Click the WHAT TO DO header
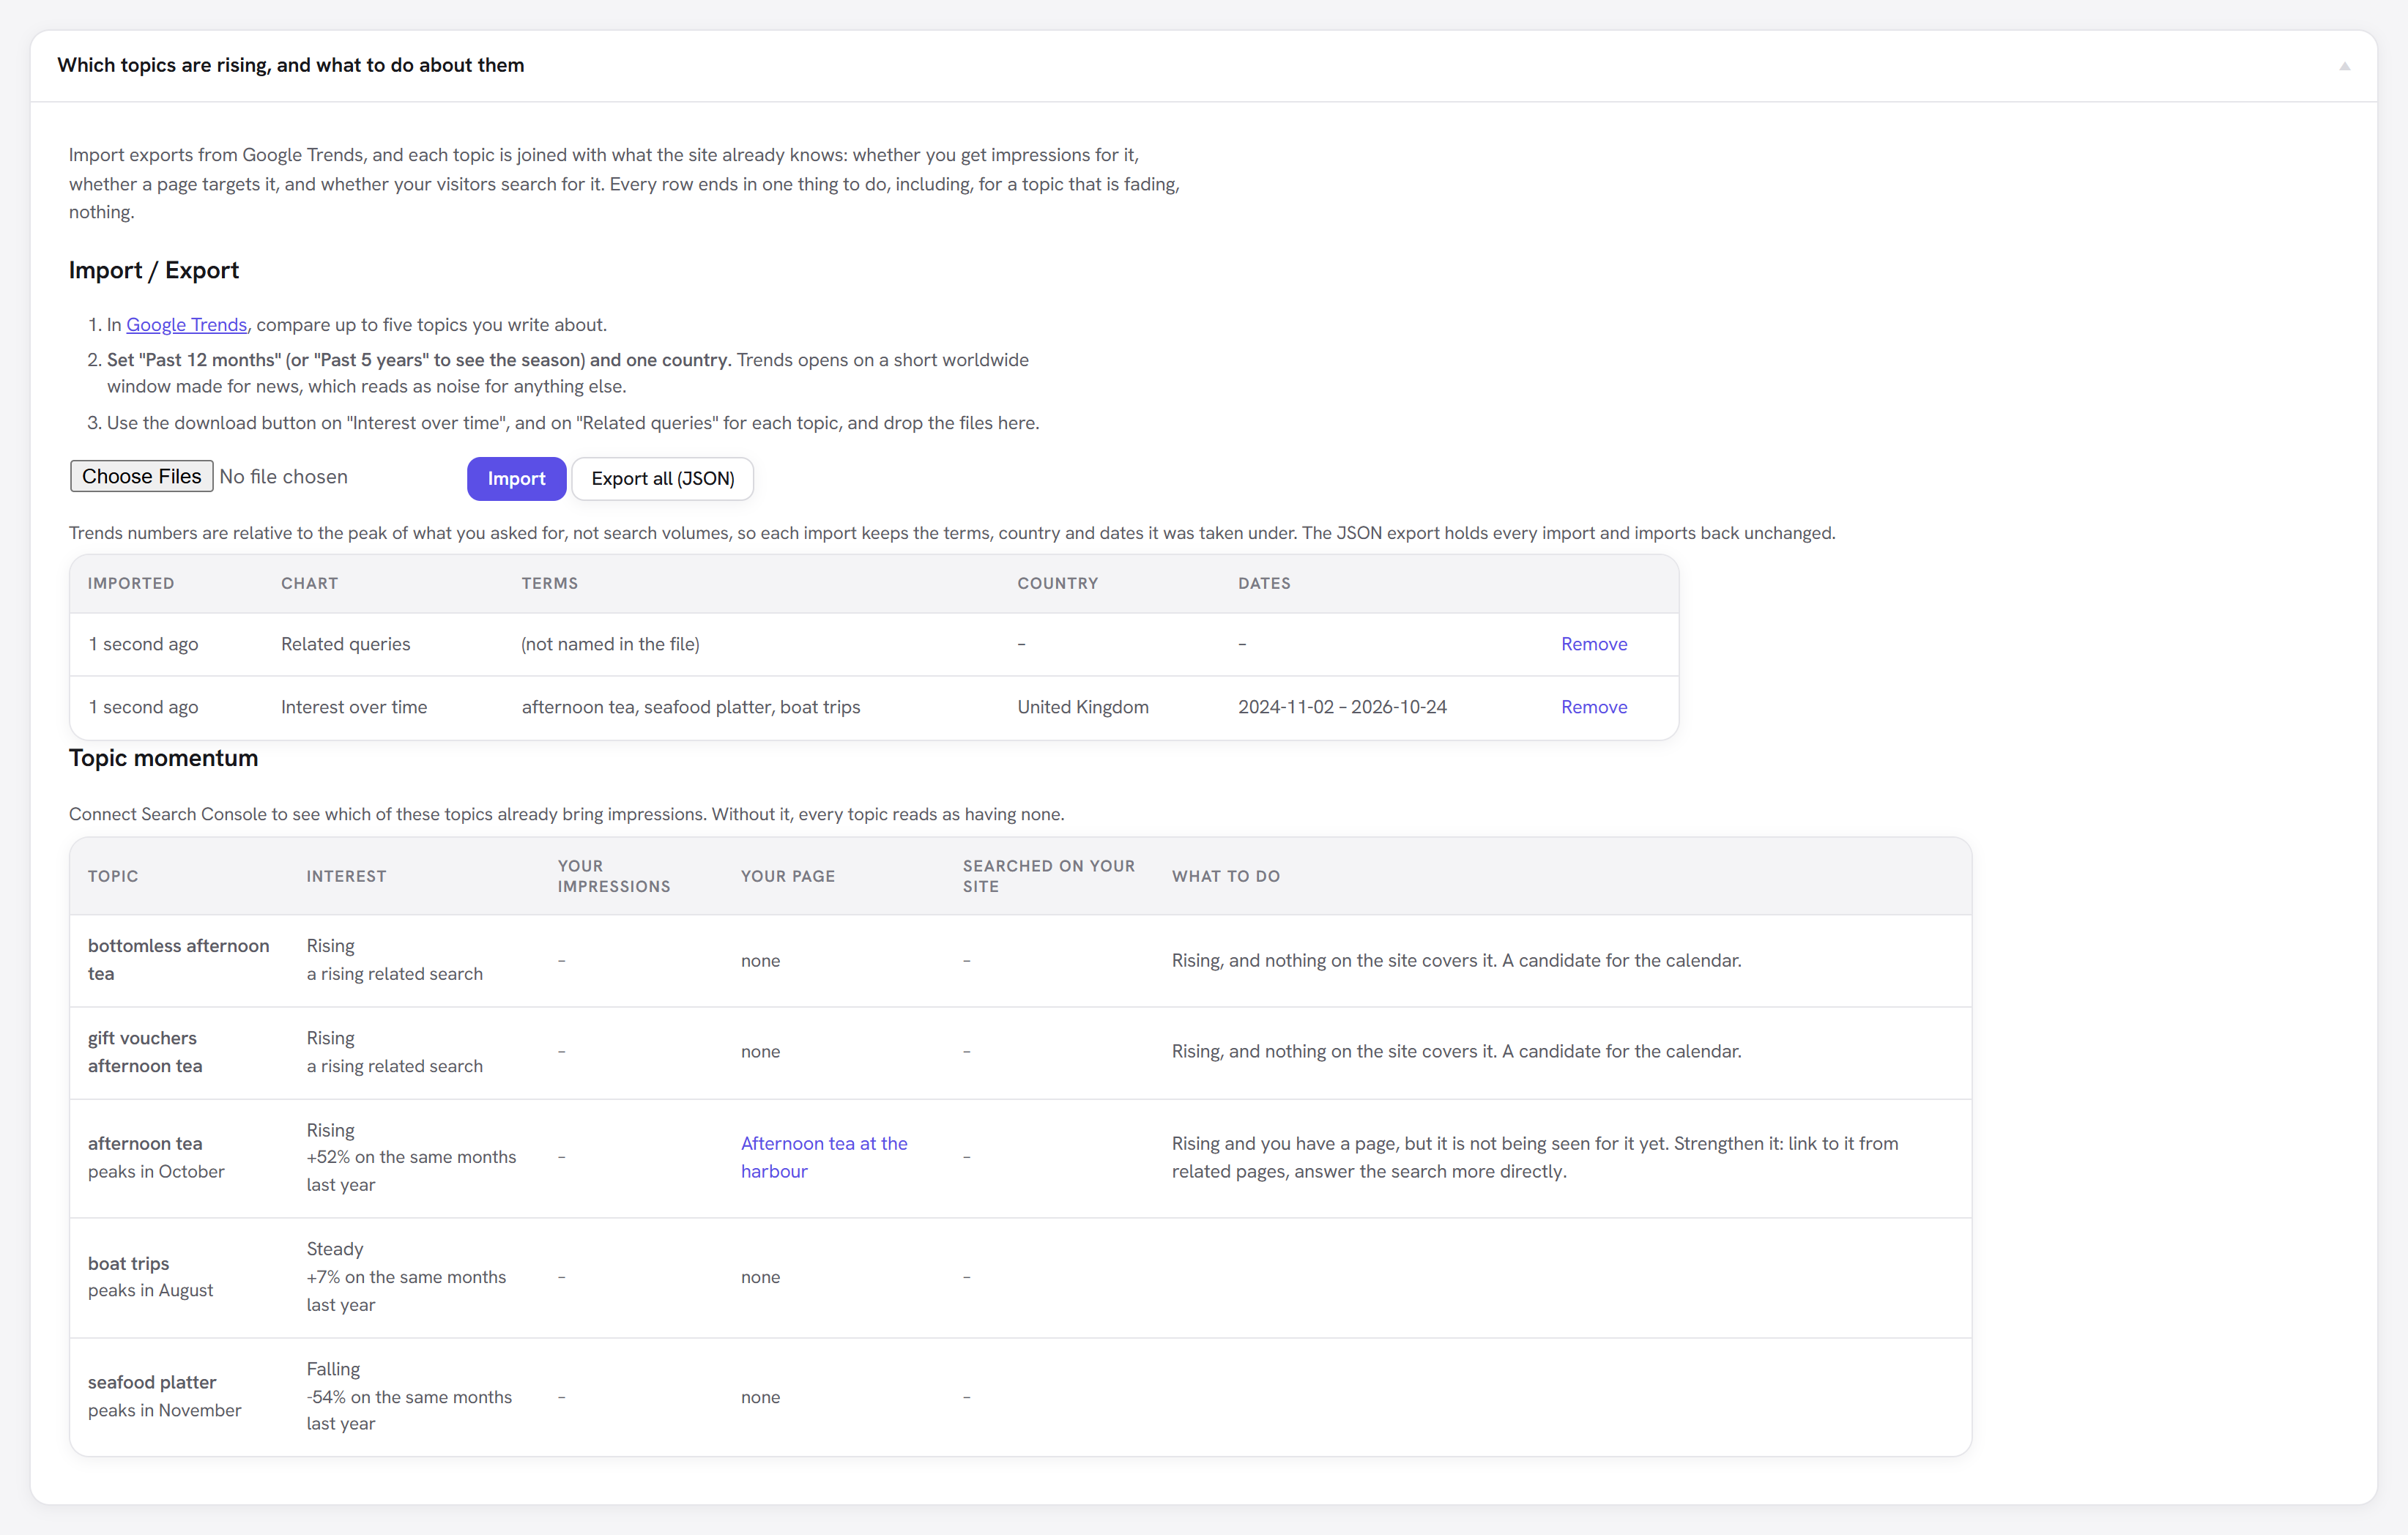This screenshot has width=2408, height=1535. (x=1226, y=876)
